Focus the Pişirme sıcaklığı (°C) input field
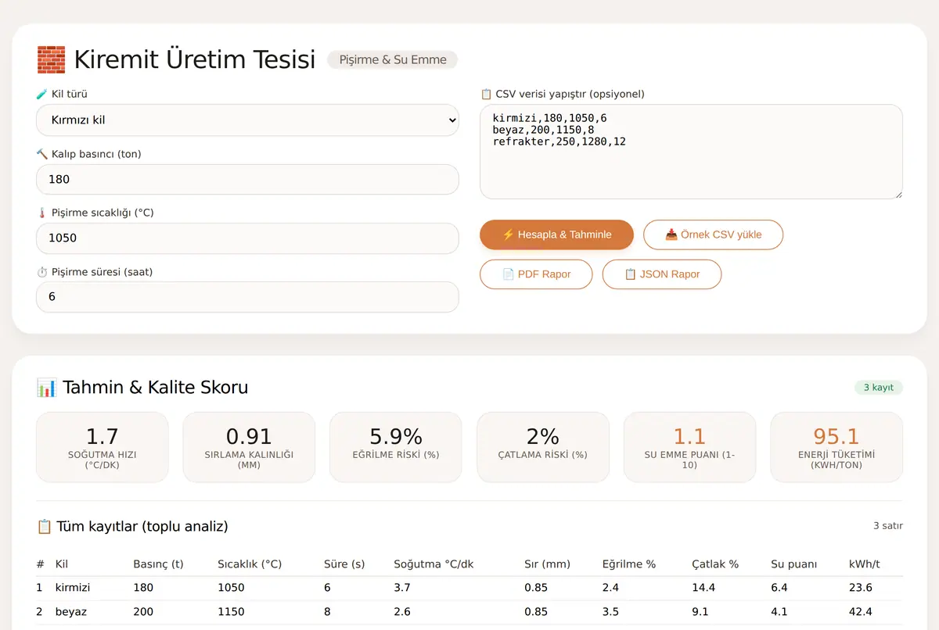Screen dimensions: 939x630 pos(247,238)
